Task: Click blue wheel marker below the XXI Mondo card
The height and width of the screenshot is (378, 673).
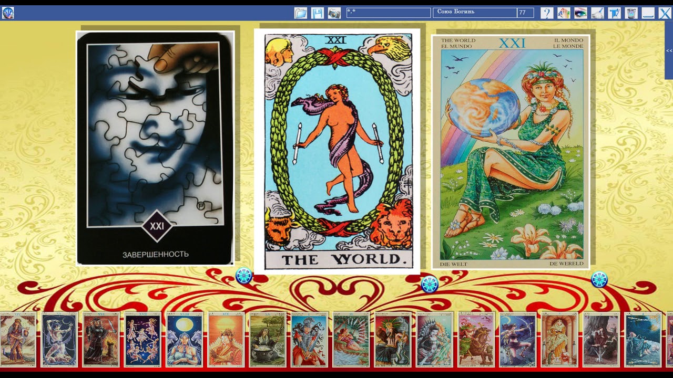Action: coord(599,279)
